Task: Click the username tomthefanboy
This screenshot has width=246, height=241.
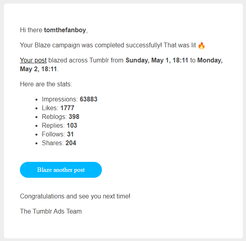Action: click(x=65, y=30)
